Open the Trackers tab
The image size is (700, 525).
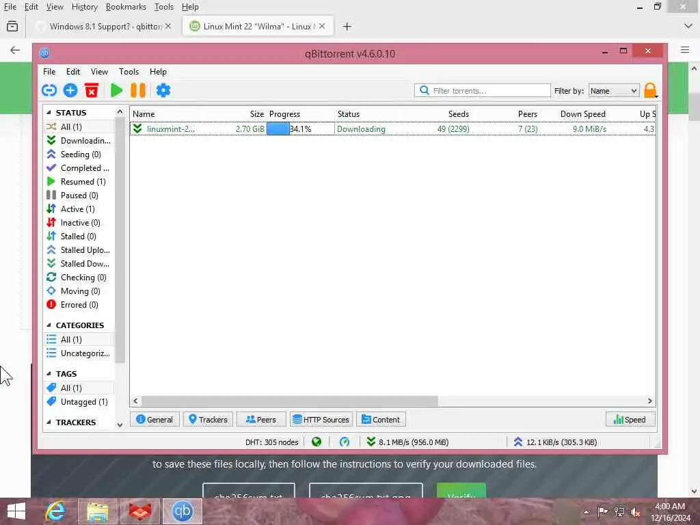208,420
